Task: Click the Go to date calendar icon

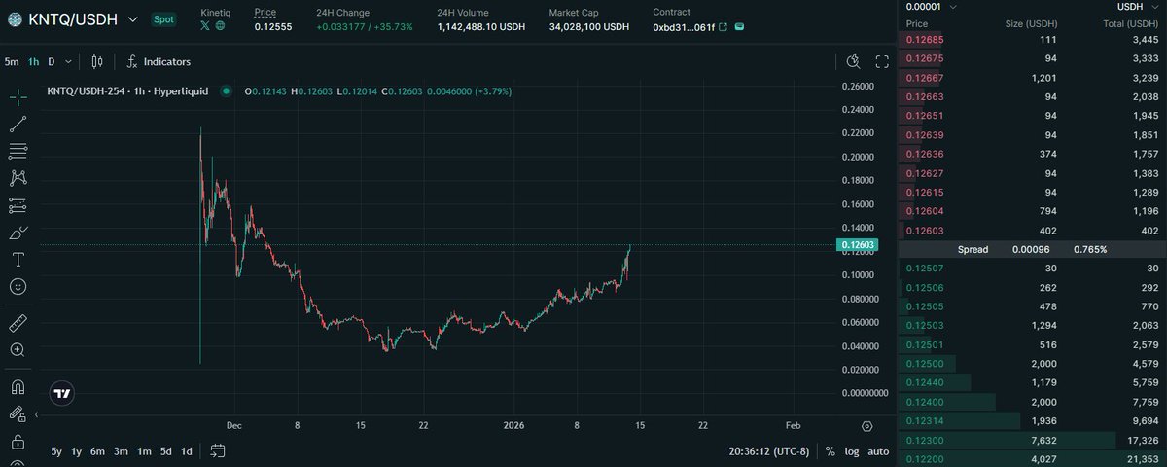Action: click(218, 451)
